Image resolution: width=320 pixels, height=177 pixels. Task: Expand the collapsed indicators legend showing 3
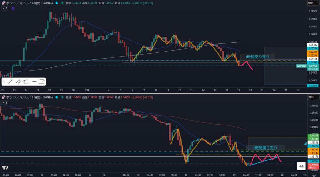tap(5, 8)
